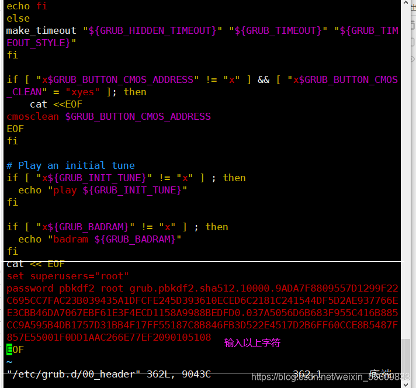This screenshot has width=416, height=388.
Task: Click the green cursor on the last EOF line
Action: click(x=9, y=349)
